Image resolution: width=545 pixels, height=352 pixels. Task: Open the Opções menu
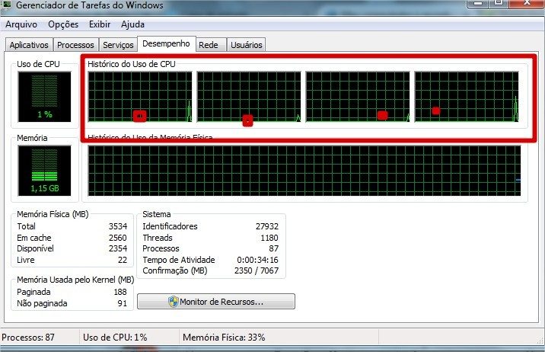(x=63, y=24)
